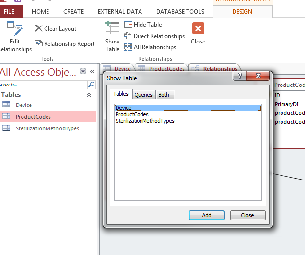Click the Show Table ribbon button
This screenshot has height=255, width=305.
pos(112,37)
